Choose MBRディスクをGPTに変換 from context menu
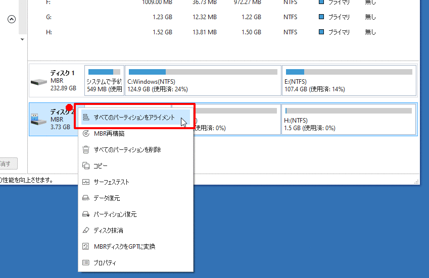429x278 pixels. [x=124, y=247]
